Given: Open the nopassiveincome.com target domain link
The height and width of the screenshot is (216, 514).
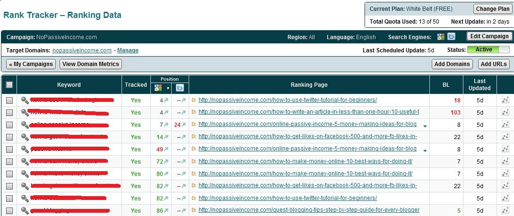Looking at the screenshot, I should pyautogui.click(x=82, y=50).
